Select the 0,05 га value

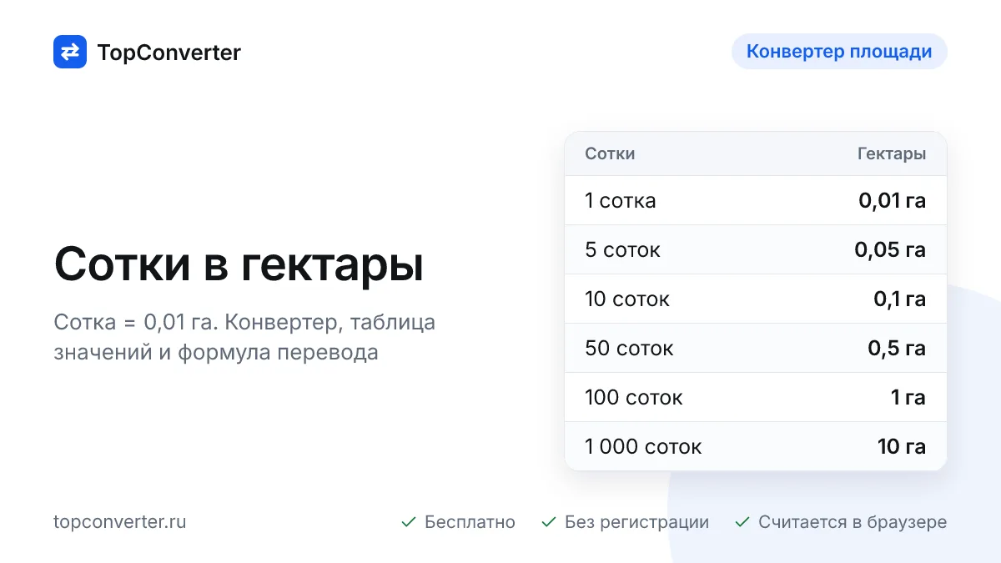coord(890,250)
